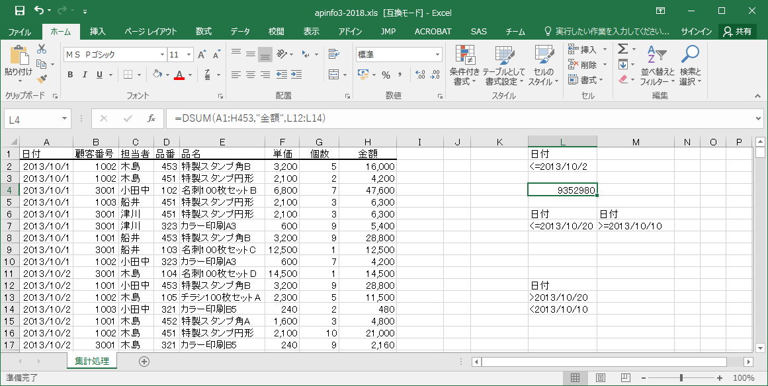This screenshot has width=768, height=386.
Task: Toggle italic formatting with I
Action: (85, 75)
